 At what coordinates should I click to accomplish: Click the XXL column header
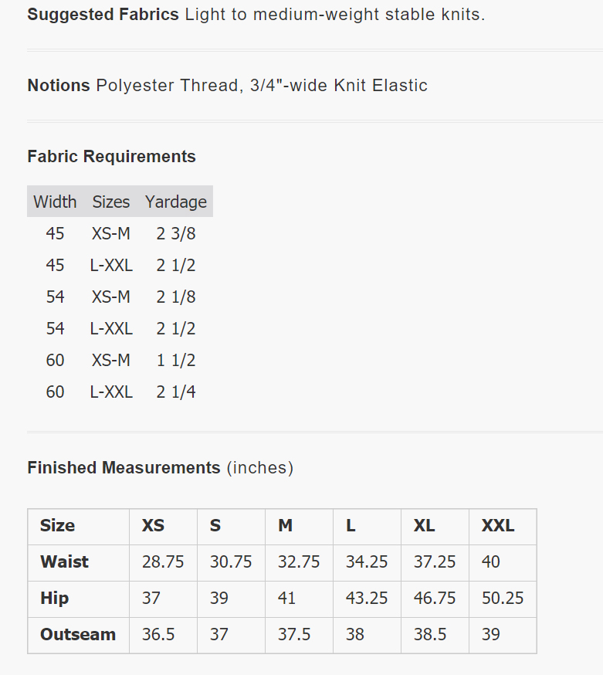coord(498,526)
